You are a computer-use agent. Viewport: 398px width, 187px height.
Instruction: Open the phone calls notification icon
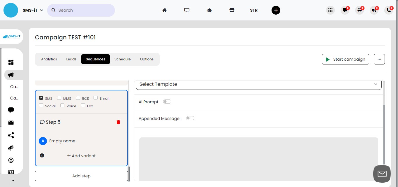[389, 10]
